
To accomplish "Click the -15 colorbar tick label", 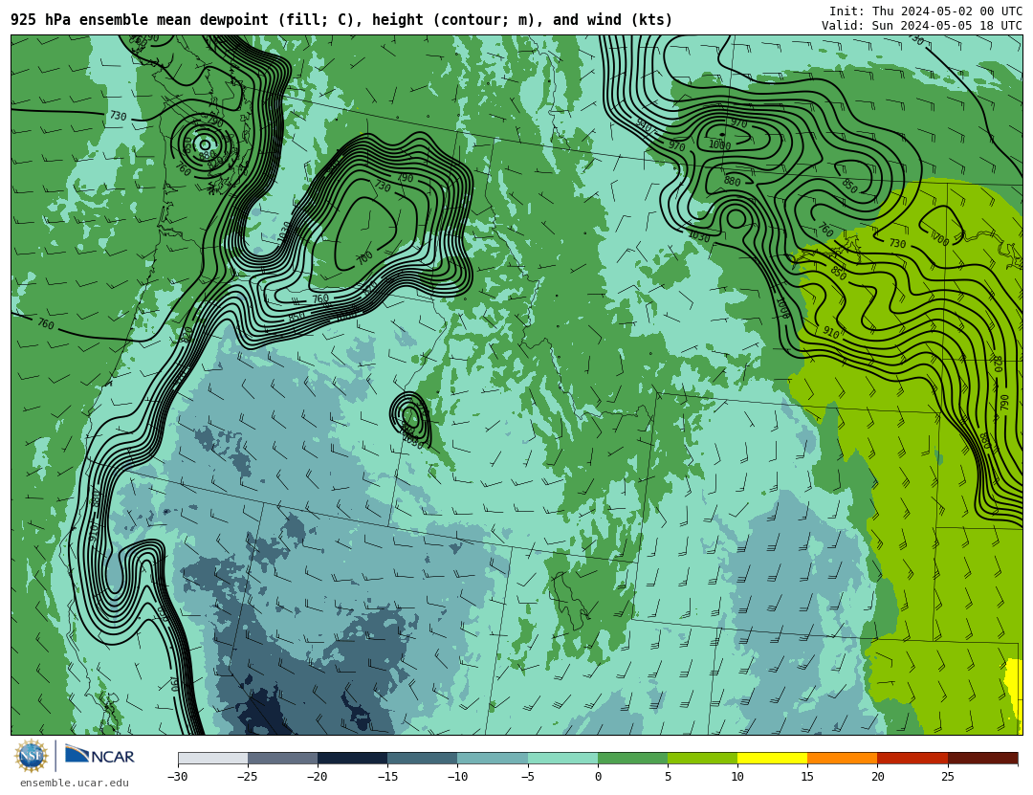I will click(387, 777).
